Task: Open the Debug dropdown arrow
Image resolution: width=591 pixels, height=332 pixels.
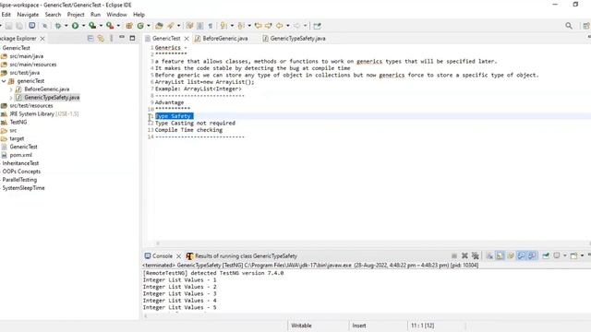Action: coord(66,26)
